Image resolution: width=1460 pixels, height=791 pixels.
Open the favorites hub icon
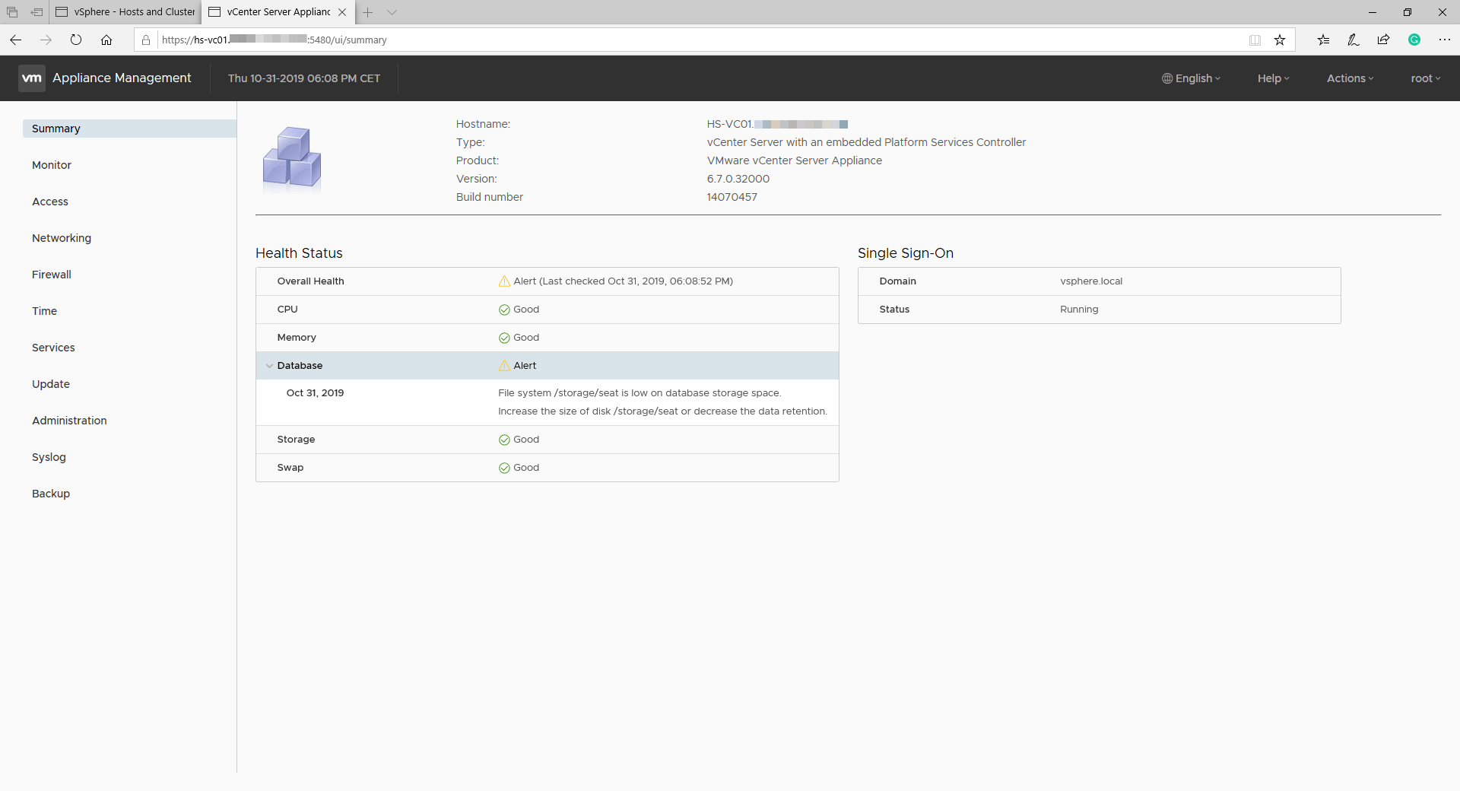tap(1324, 40)
